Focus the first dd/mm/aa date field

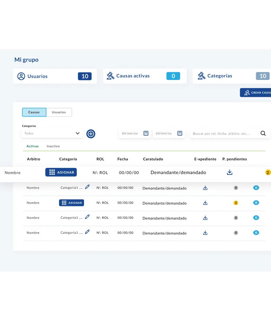coord(135,134)
